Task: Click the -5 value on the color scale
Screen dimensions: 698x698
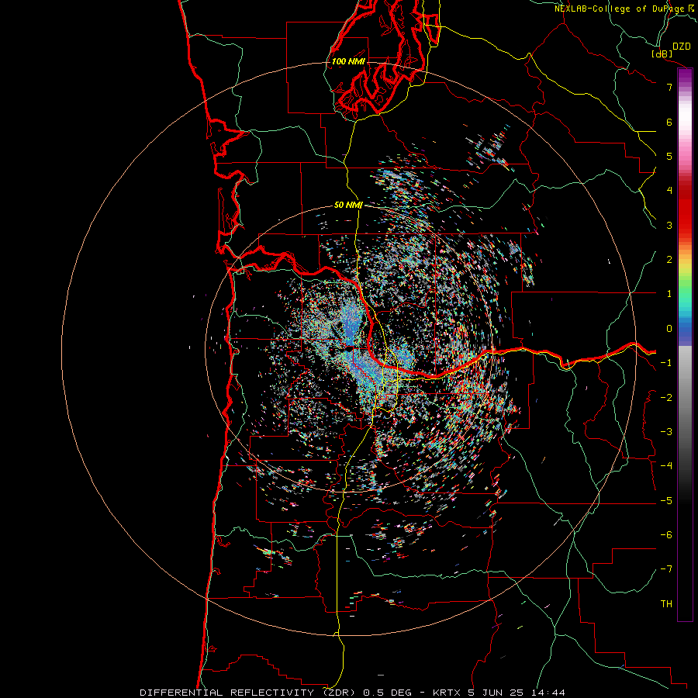Action: pos(666,501)
